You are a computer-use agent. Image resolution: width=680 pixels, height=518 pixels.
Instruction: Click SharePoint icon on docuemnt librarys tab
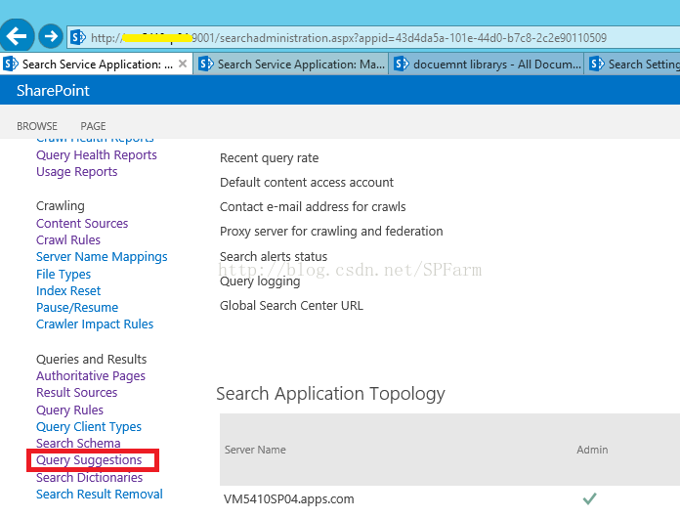tap(402, 65)
